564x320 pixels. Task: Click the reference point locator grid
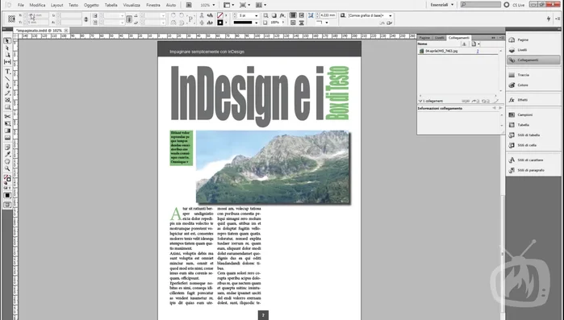[x=11, y=19]
